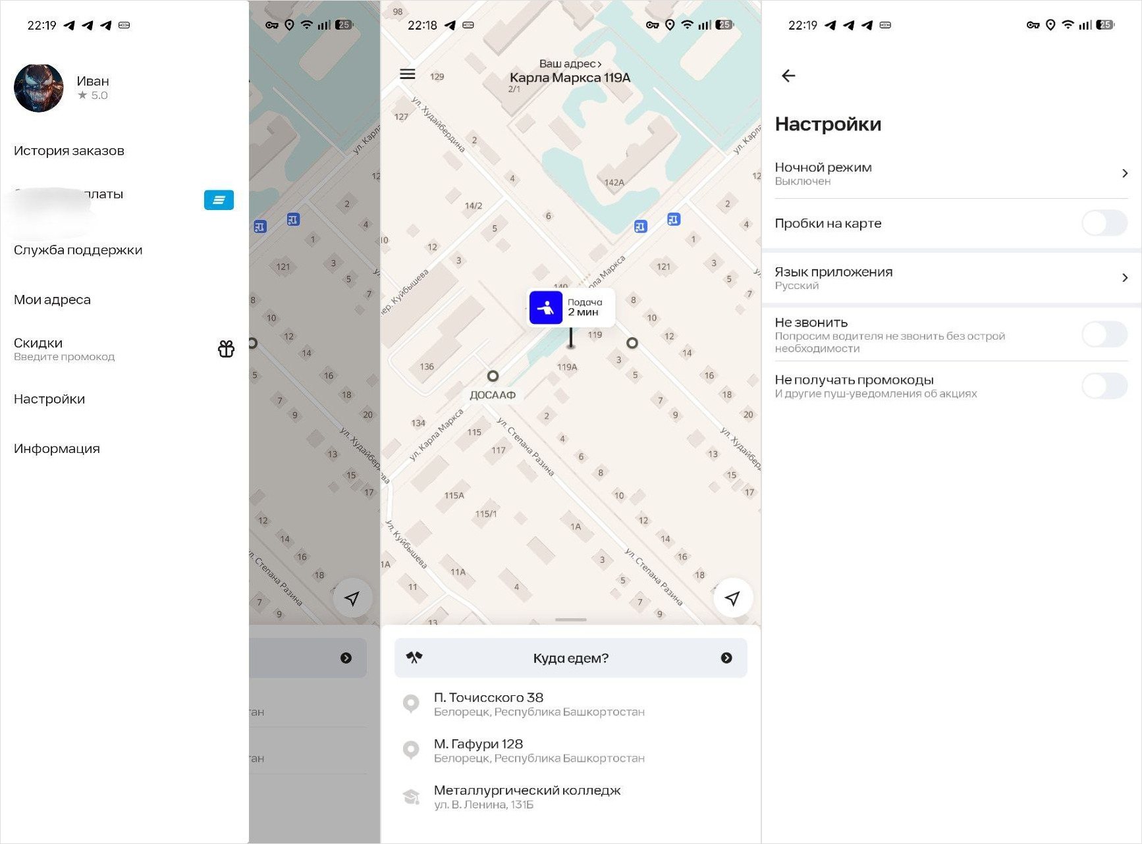The image size is (1142, 844).
Task: Tap the flags icon in destination bar
Action: click(x=414, y=657)
